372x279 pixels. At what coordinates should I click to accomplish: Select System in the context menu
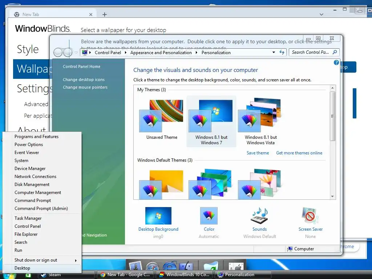(21, 161)
